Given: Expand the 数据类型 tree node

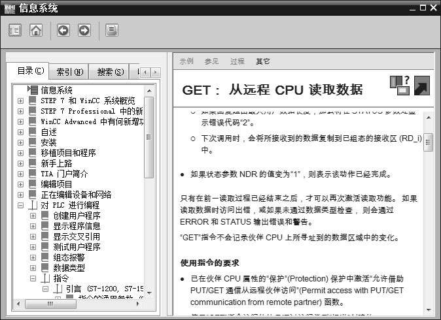Looking at the screenshot, I should pyautogui.click(x=33, y=268).
